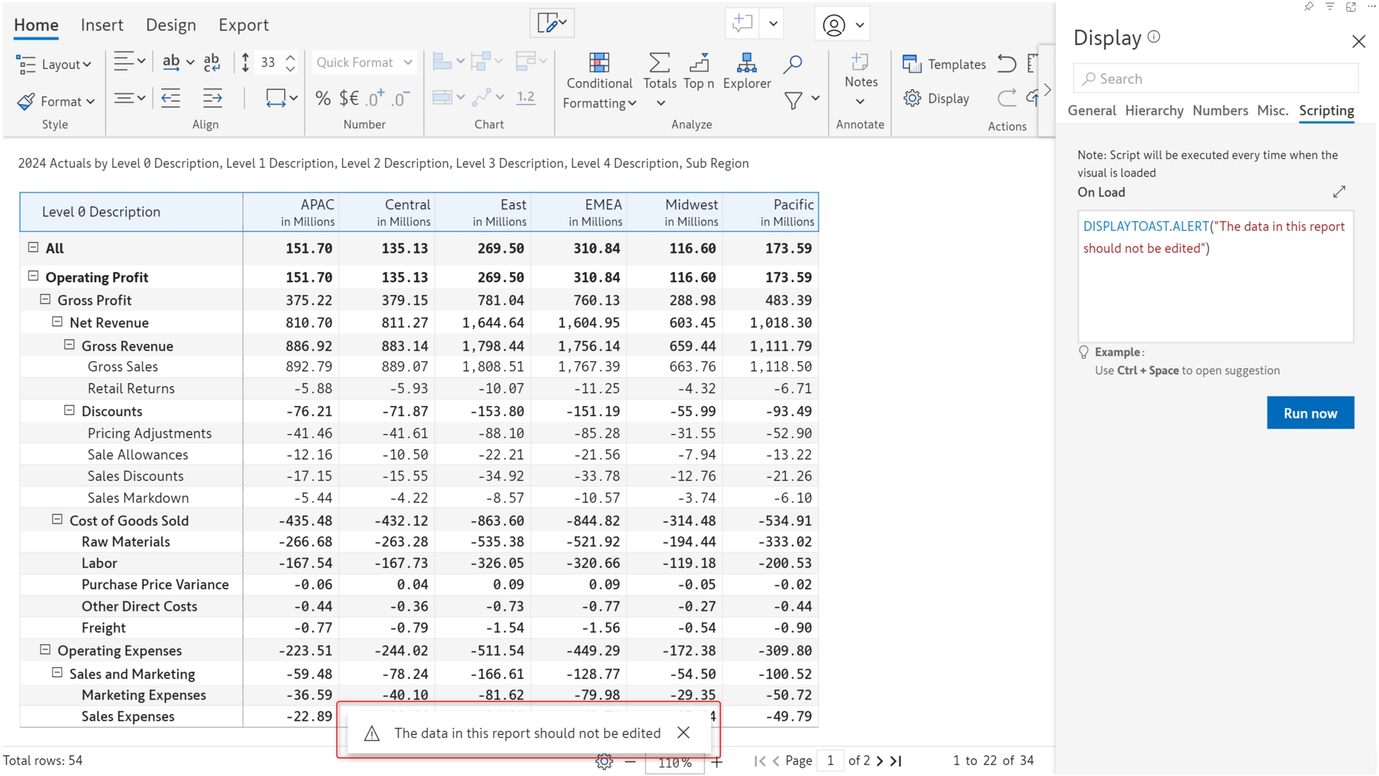Collapse the Operating Expenses row

click(x=45, y=649)
